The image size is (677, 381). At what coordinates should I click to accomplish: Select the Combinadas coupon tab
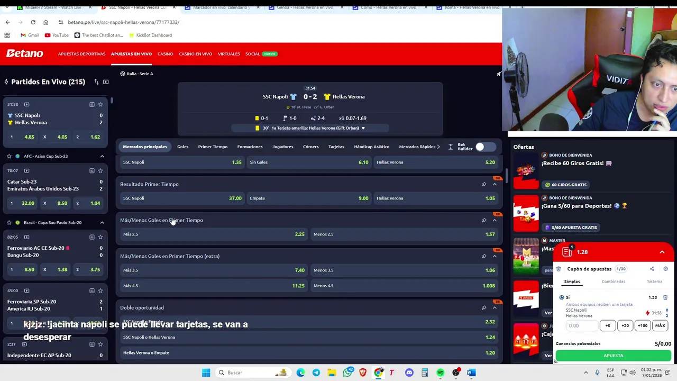(613, 282)
